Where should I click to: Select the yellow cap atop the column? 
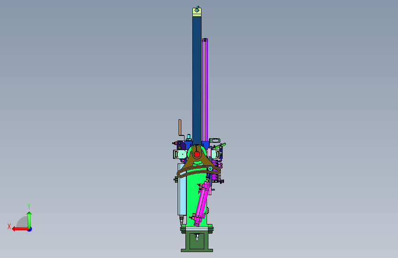(197, 12)
